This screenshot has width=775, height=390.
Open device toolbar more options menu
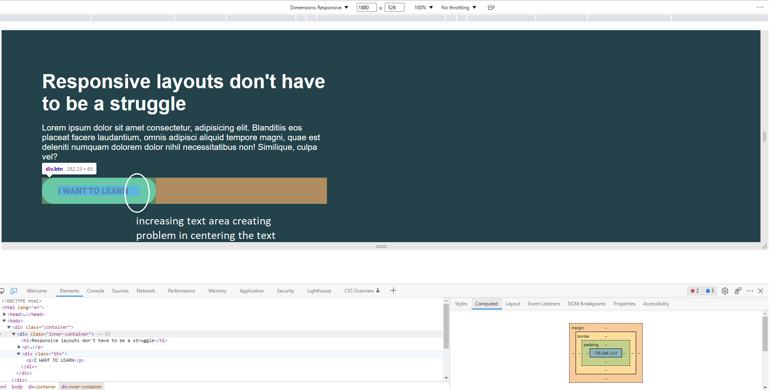coord(760,7)
